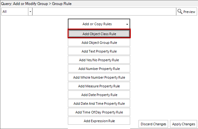Screen dimensions: 198x129
Task: Expand the Add or Copy Rules dropdown
Action: tap(99, 24)
